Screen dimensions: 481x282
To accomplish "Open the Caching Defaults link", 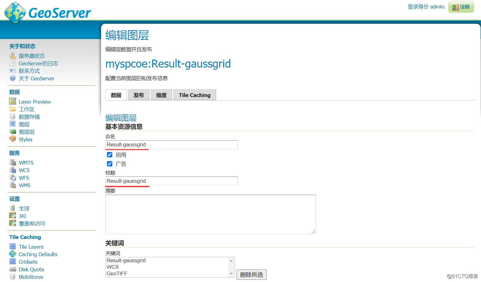I will [38, 254].
